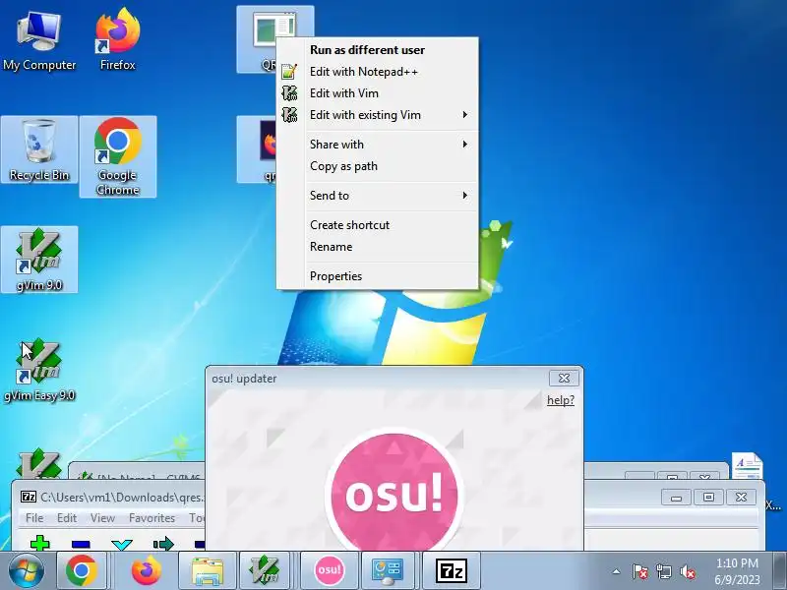Select the Recycle Bin icon
Viewport: 787px width, 590px height.
coord(39,149)
